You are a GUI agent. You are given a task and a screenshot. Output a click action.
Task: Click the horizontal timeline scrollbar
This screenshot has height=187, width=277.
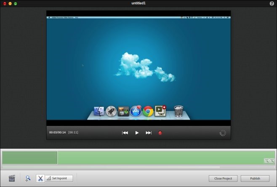point(135,167)
